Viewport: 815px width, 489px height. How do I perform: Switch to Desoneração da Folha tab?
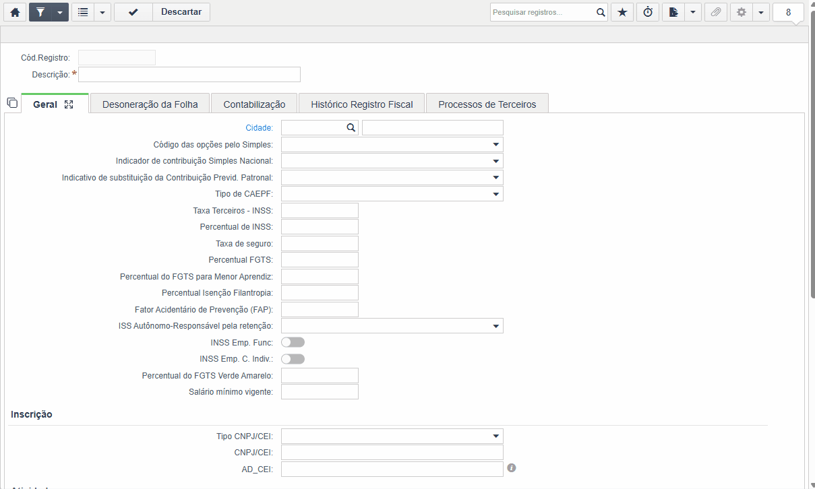(x=150, y=104)
